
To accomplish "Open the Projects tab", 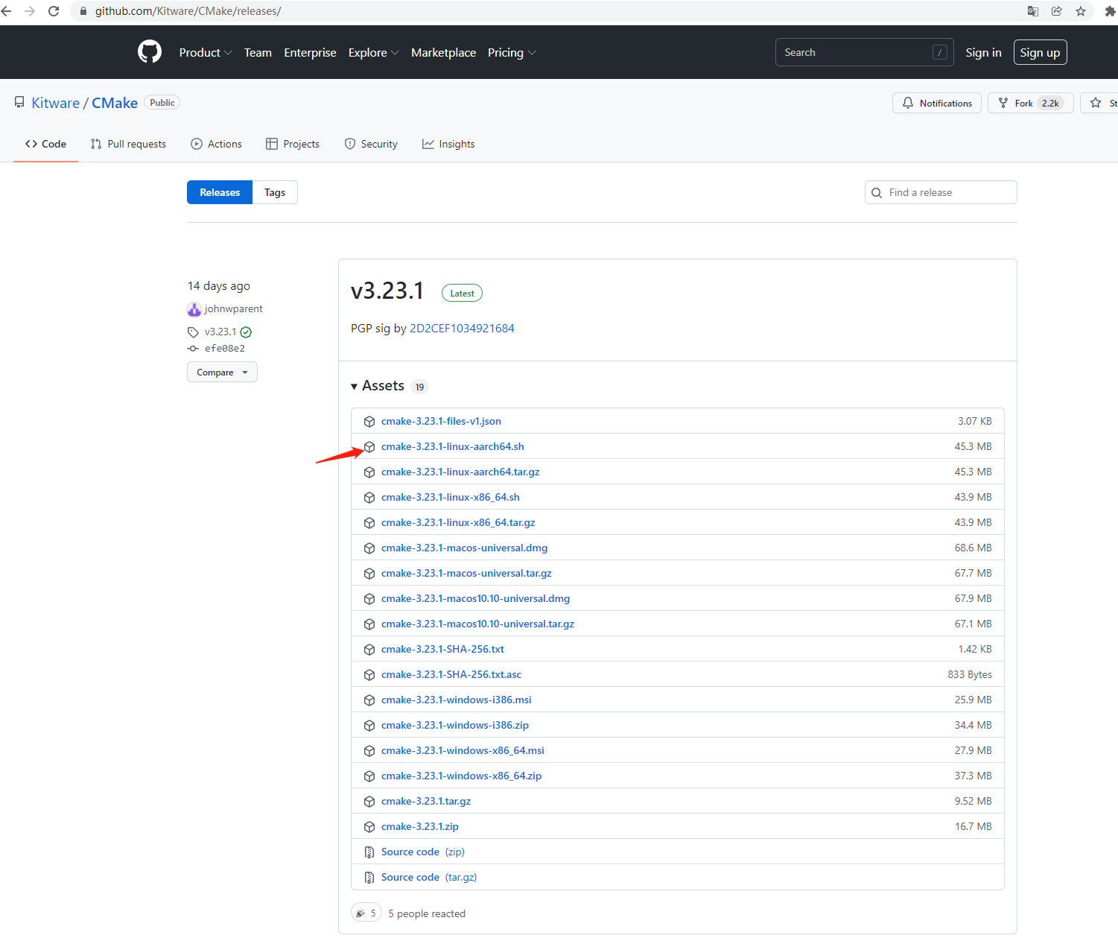I will (293, 144).
